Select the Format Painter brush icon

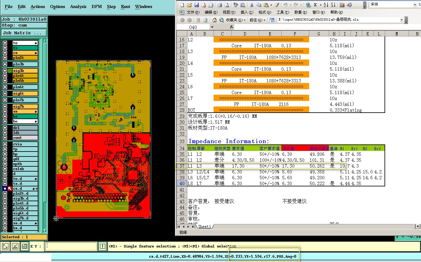point(277,5)
